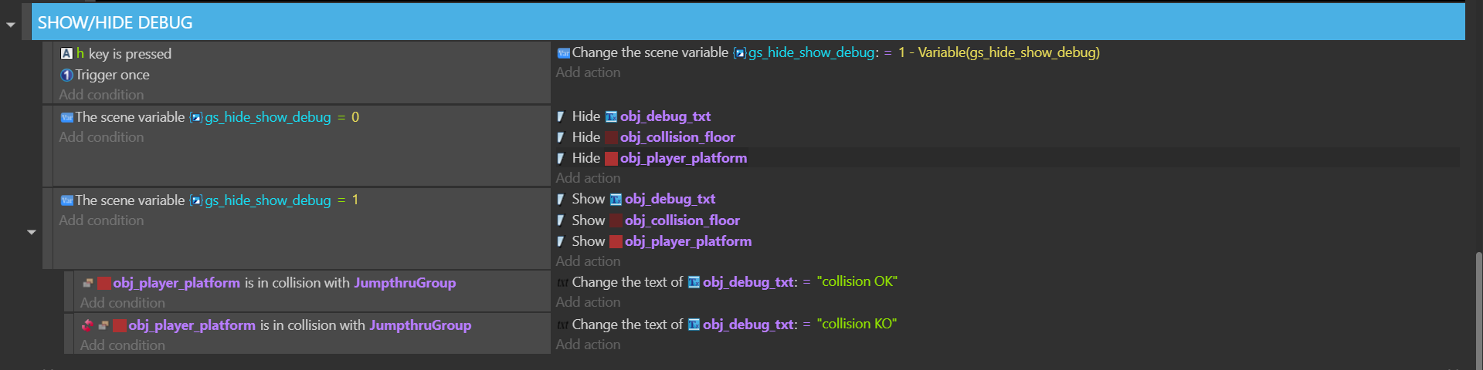Click 'Add action' under the 'collision KO' text action
Screen dimensions: 1483x370
(x=588, y=345)
